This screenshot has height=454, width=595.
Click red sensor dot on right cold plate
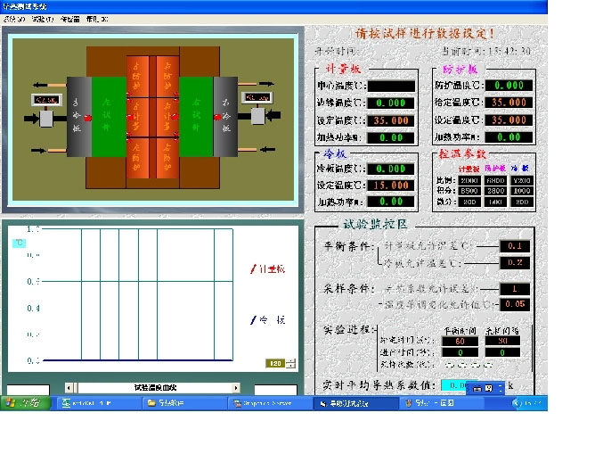216,117
